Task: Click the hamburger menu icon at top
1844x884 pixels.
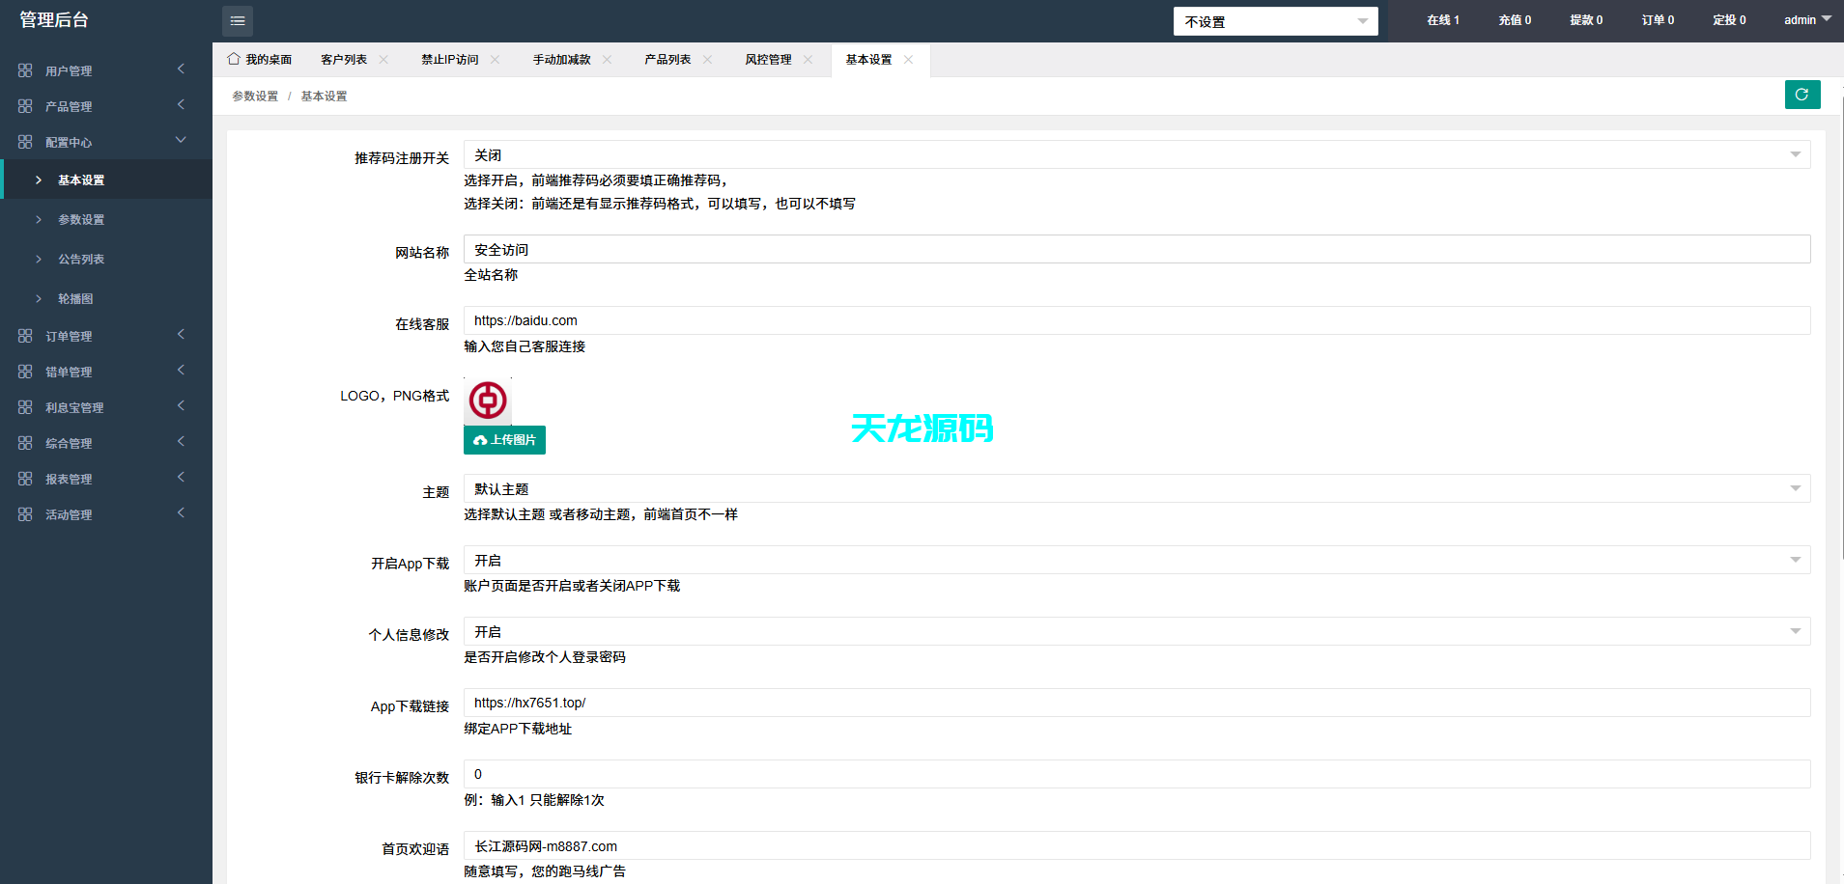Action: click(x=237, y=20)
